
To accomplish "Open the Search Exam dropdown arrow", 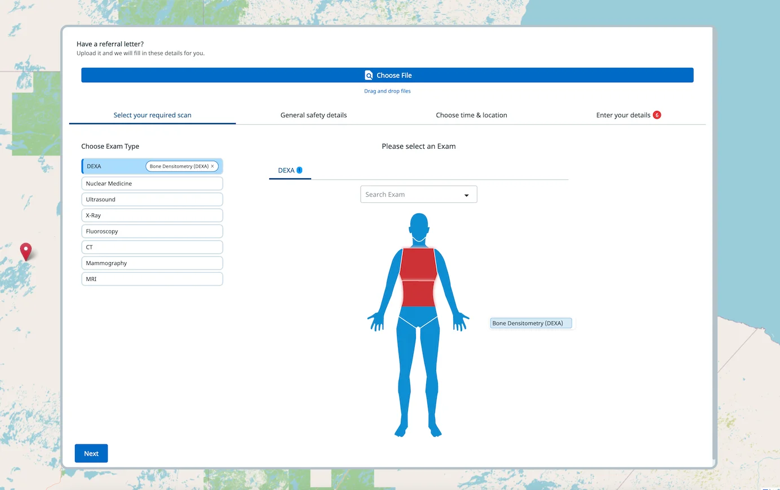I will click(466, 195).
